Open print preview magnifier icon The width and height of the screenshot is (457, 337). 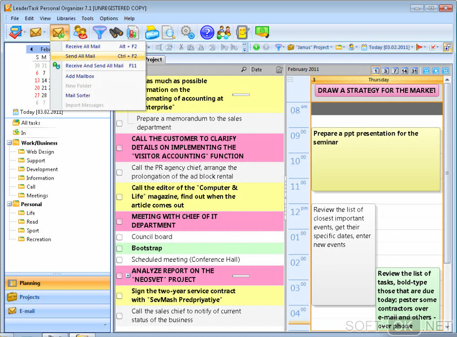(x=168, y=32)
